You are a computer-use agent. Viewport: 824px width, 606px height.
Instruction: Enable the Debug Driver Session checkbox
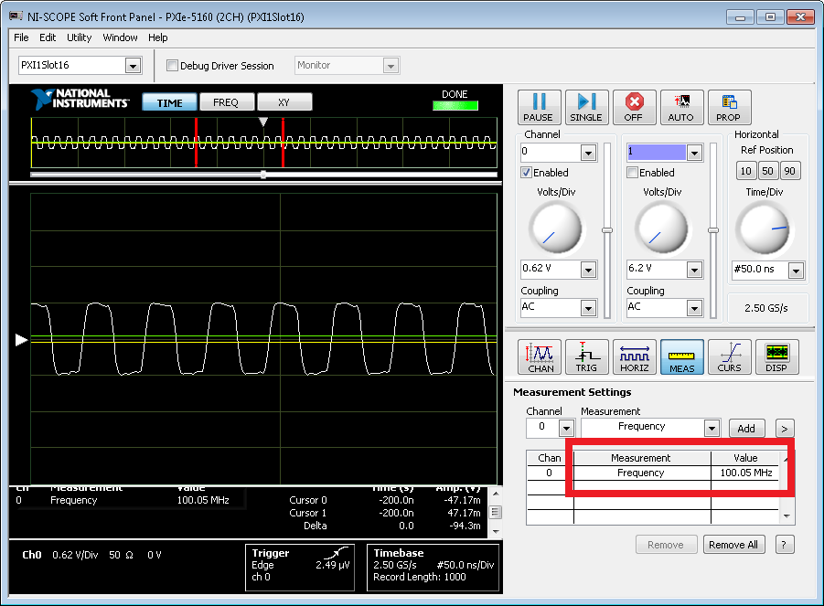click(172, 65)
